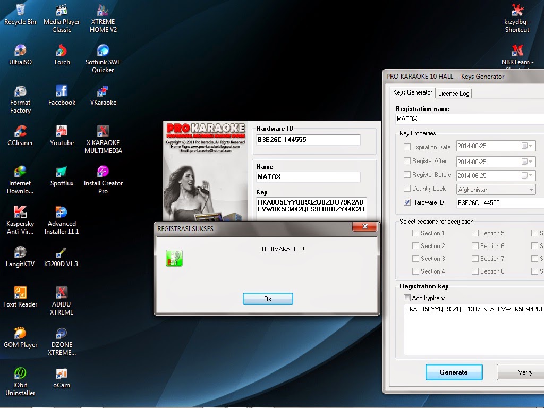This screenshot has height=408, width=544.
Task: Select the Format Factory icon
Action: 20,99
